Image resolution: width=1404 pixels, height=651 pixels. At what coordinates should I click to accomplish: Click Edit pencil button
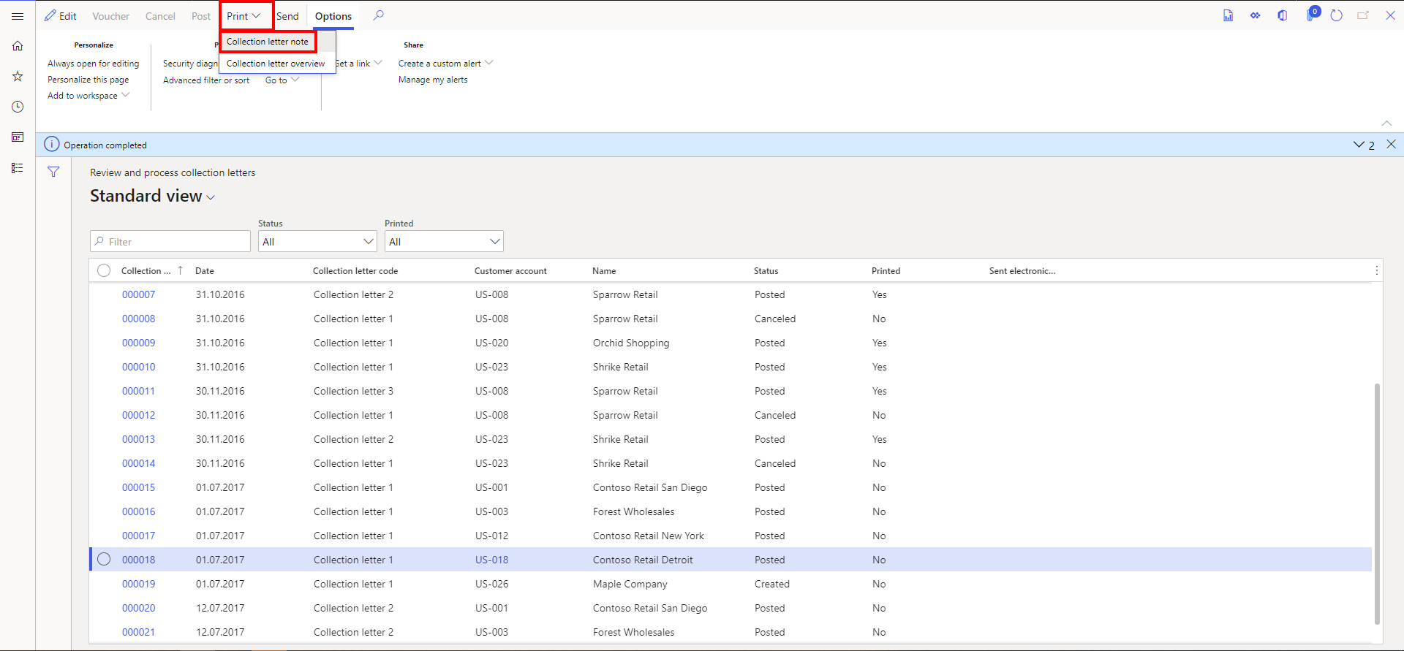[61, 16]
